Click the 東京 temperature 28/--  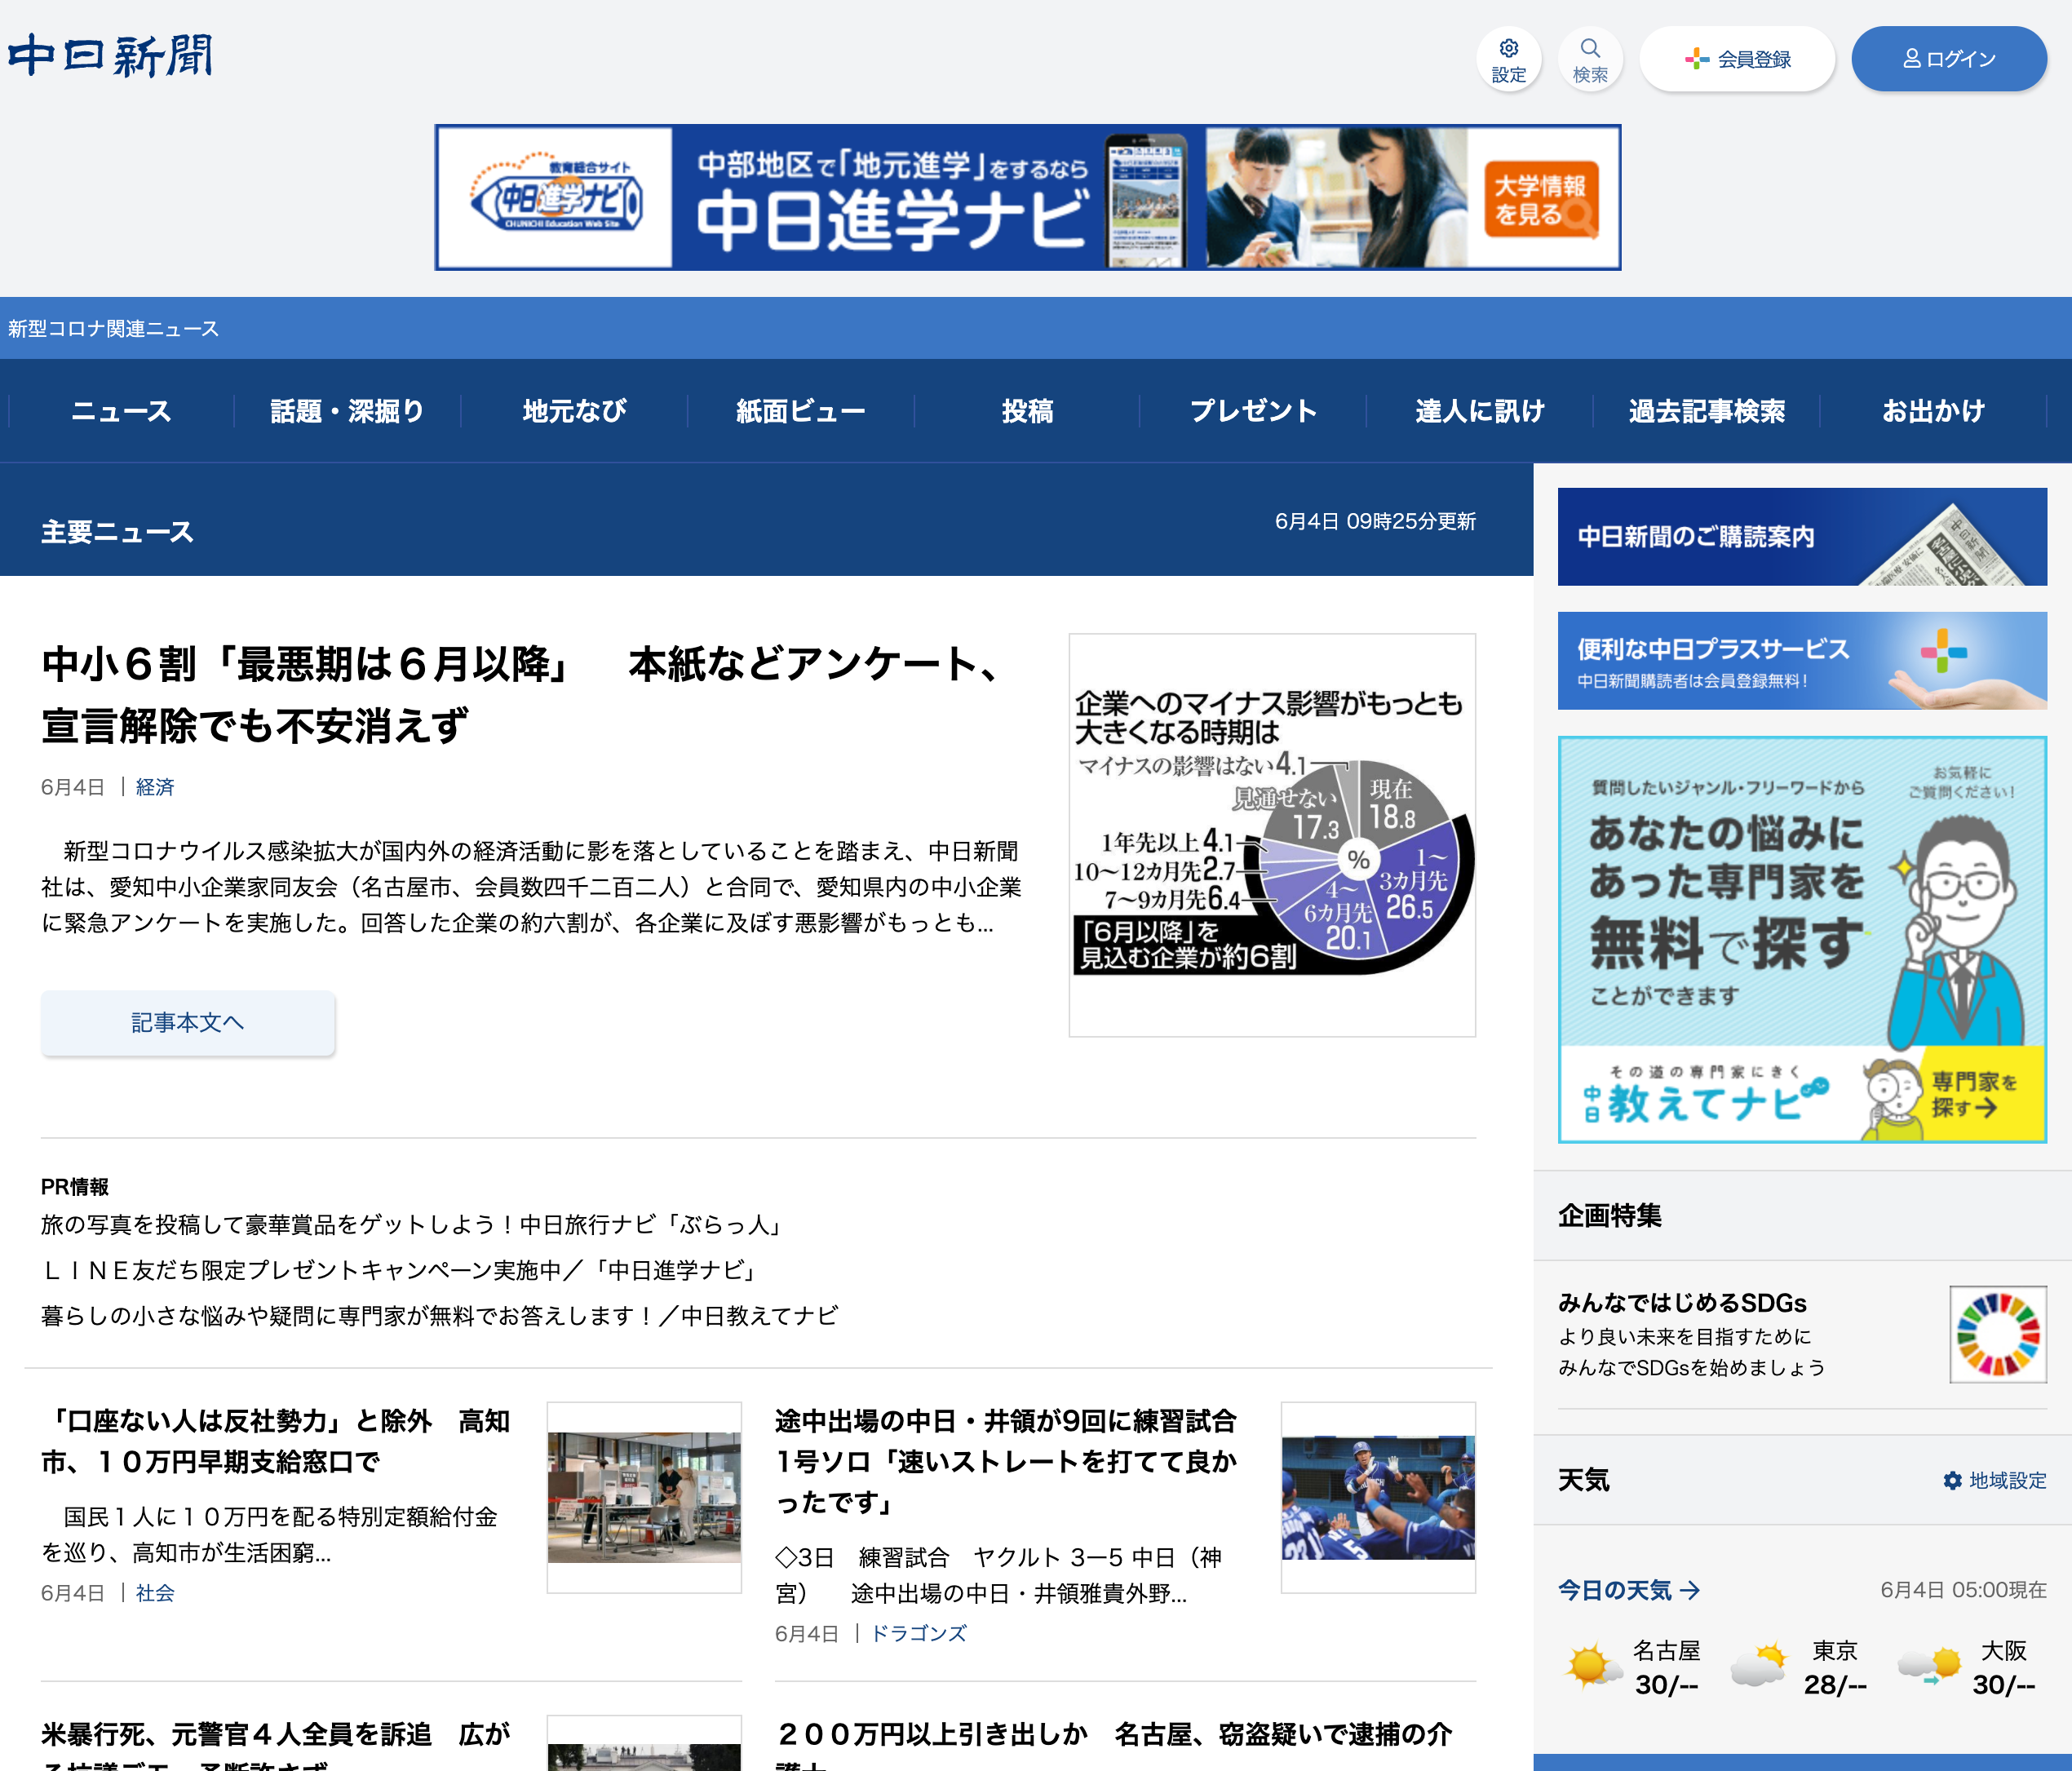1835,1685
